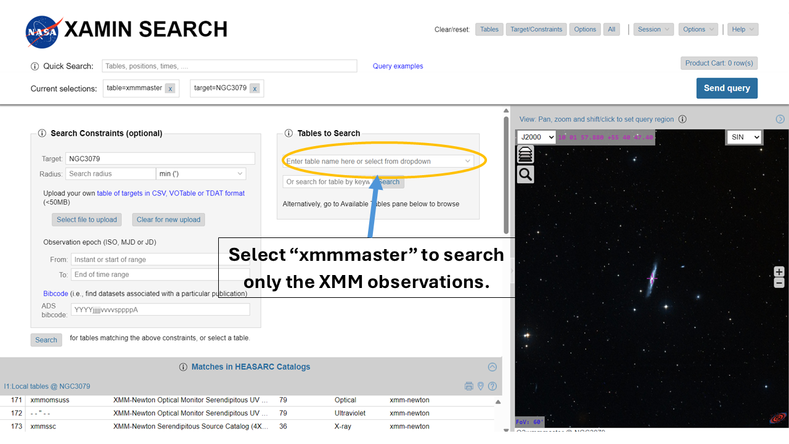Viewport: 789px width, 444px height.
Task: Open the table of targets format link
Action: click(x=171, y=194)
